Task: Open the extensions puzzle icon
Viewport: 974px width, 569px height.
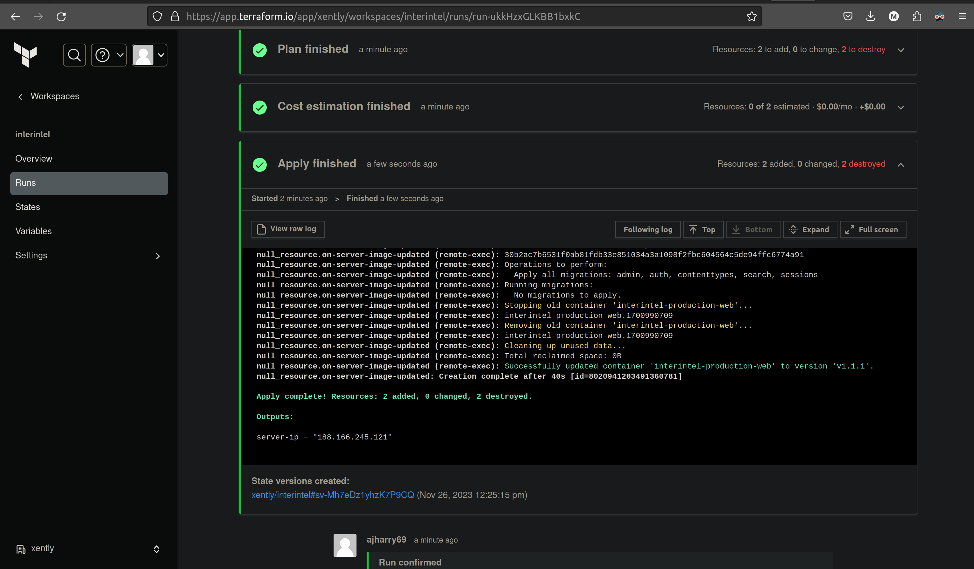Action: (x=917, y=17)
